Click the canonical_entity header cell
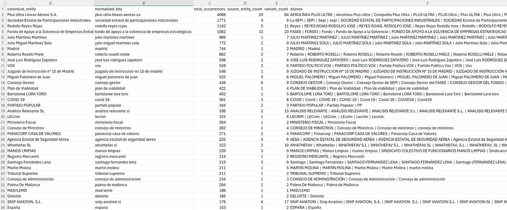 point(50,9)
